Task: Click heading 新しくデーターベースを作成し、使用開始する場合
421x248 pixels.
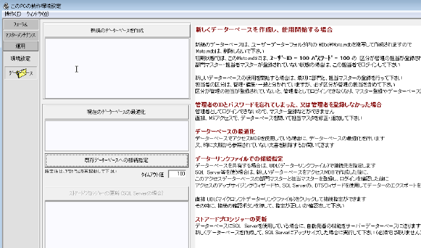Action: point(264,30)
